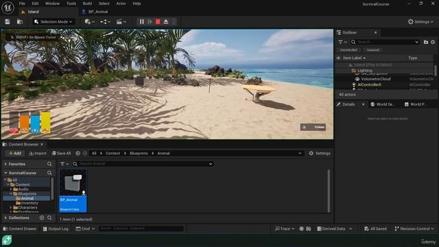Open Outliner settings gear
Viewport: 439px width, 247px height.
click(433, 42)
